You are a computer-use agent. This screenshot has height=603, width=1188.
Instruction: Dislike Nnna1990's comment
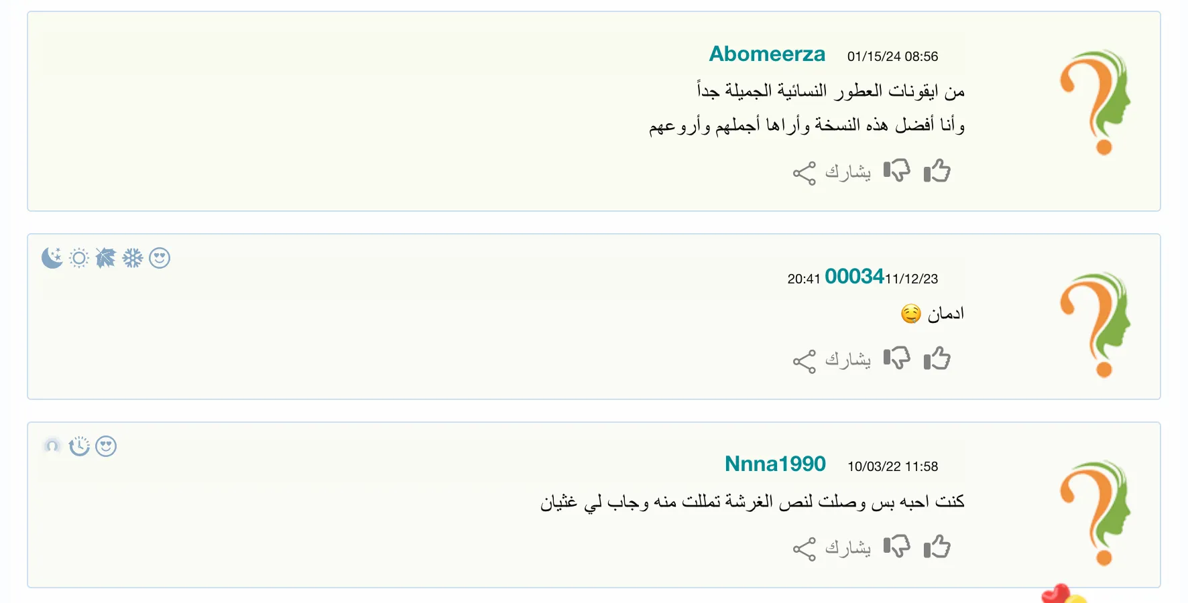[897, 547]
